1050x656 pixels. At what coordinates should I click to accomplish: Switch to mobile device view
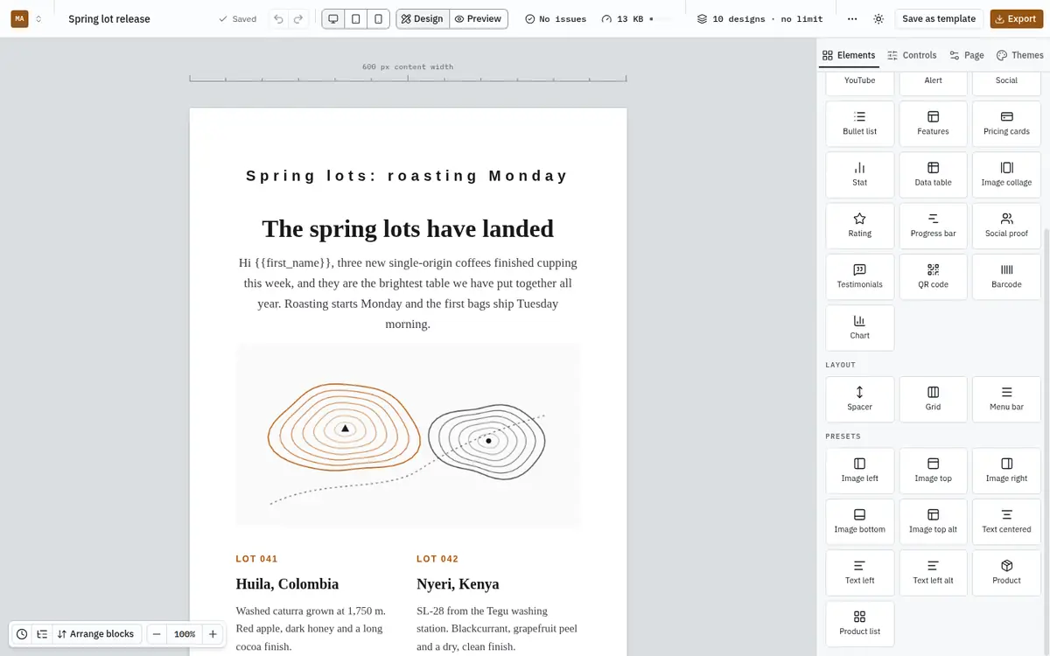378,18
